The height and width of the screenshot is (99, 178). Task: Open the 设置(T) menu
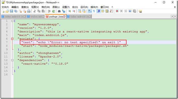(x=66, y=7)
